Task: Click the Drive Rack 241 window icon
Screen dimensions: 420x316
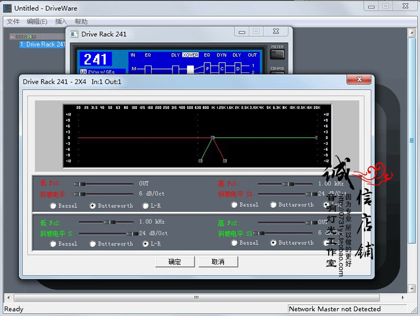Action: [x=74, y=34]
